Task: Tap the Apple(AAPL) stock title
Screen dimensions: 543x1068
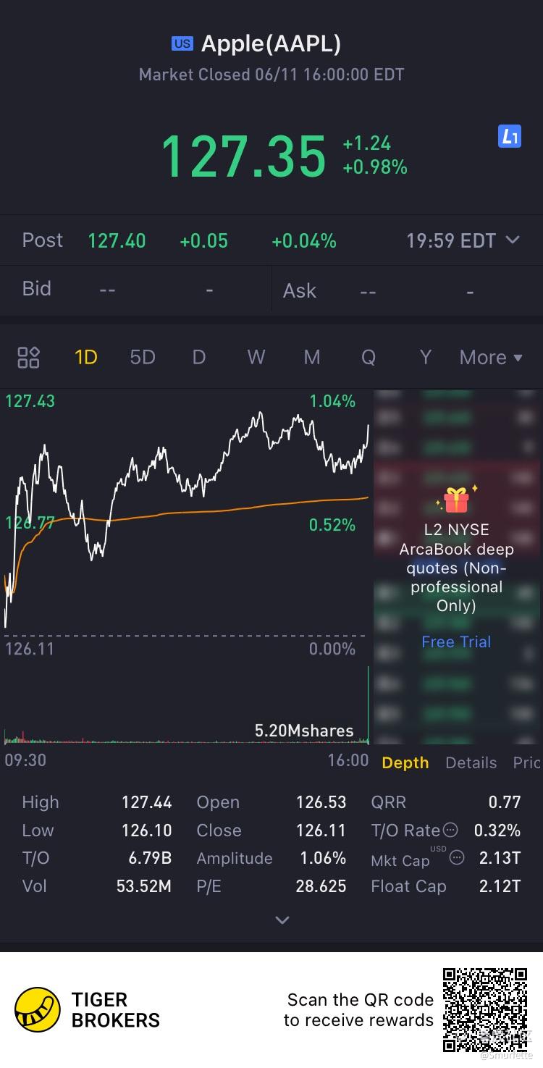Action: [x=271, y=43]
